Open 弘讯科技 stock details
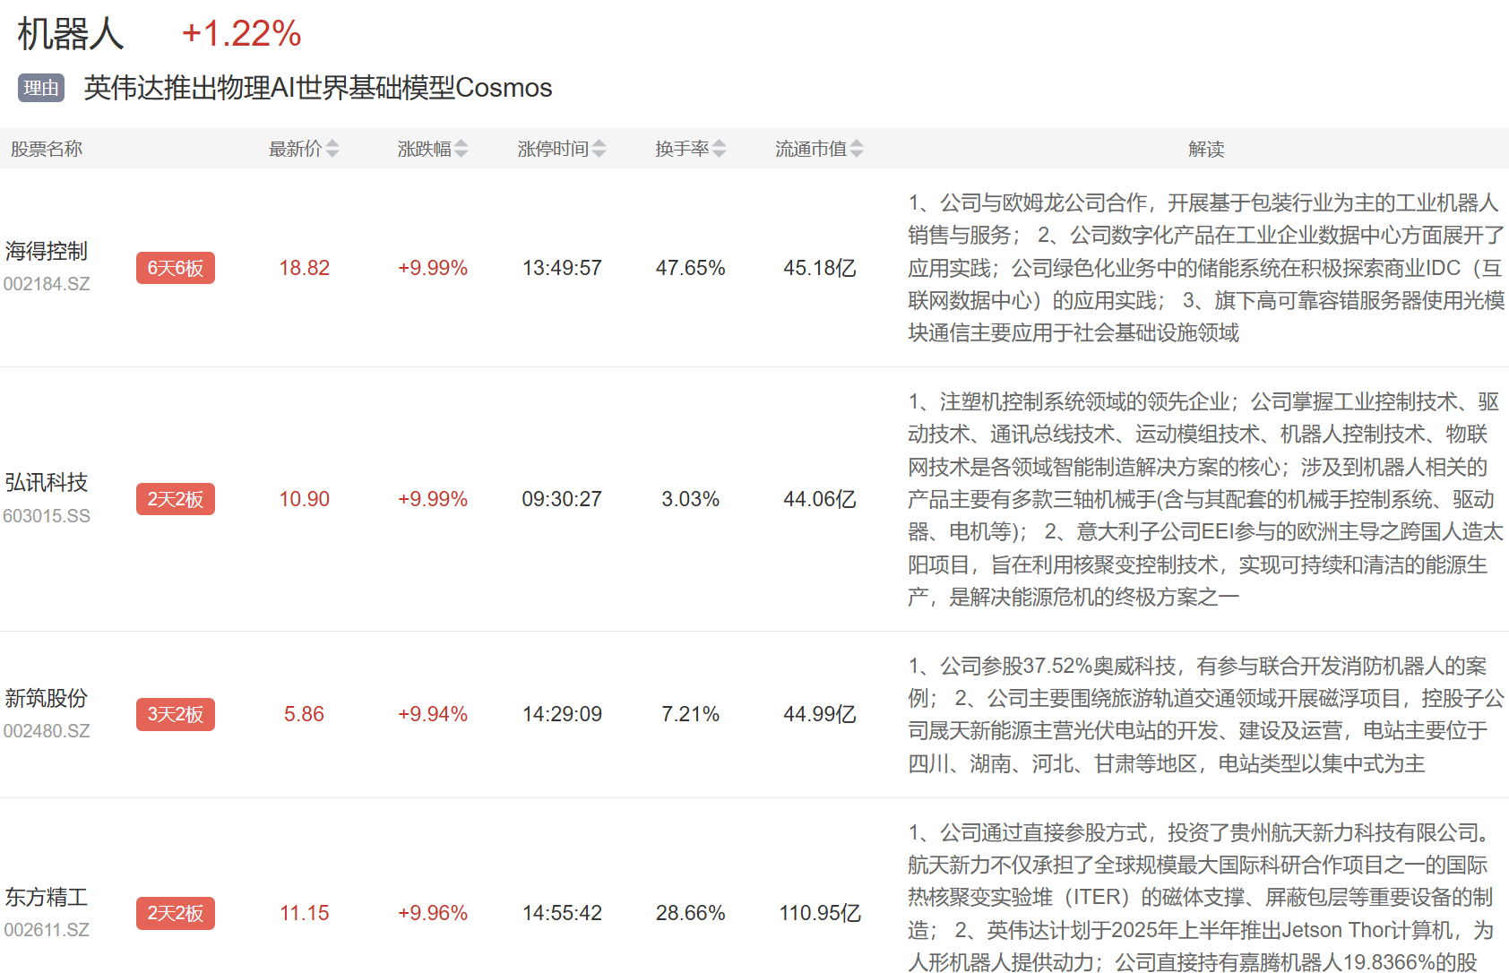Image resolution: width=1509 pixels, height=973 pixels. pos(47,482)
